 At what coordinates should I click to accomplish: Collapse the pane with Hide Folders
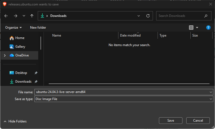15,121
